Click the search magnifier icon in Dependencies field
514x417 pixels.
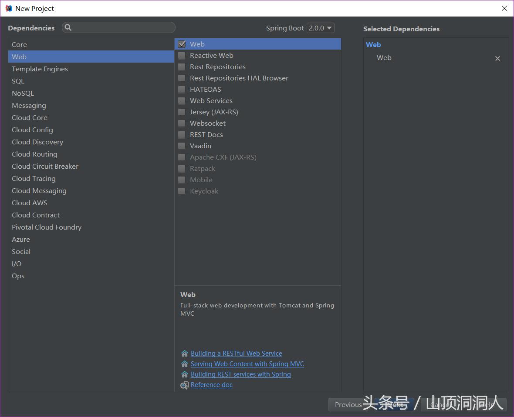(x=68, y=28)
